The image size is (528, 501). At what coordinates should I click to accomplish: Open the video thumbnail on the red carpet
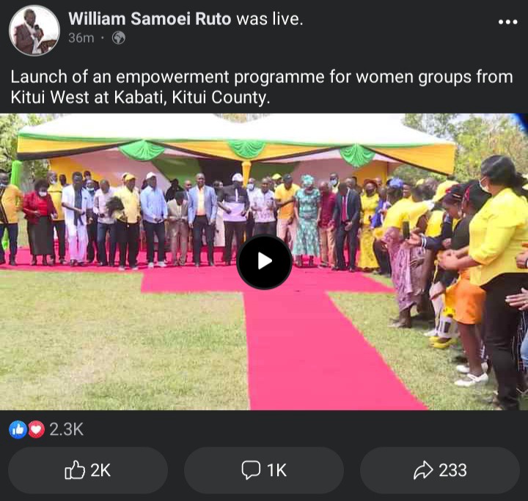(x=264, y=262)
